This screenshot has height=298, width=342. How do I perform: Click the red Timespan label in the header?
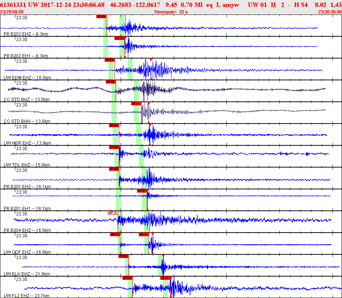pyautogui.click(x=171, y=12)
